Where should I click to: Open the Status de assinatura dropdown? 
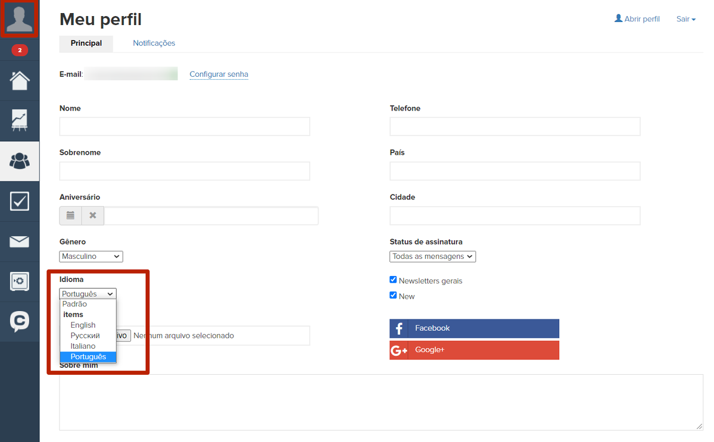click(x=432, y=256)
